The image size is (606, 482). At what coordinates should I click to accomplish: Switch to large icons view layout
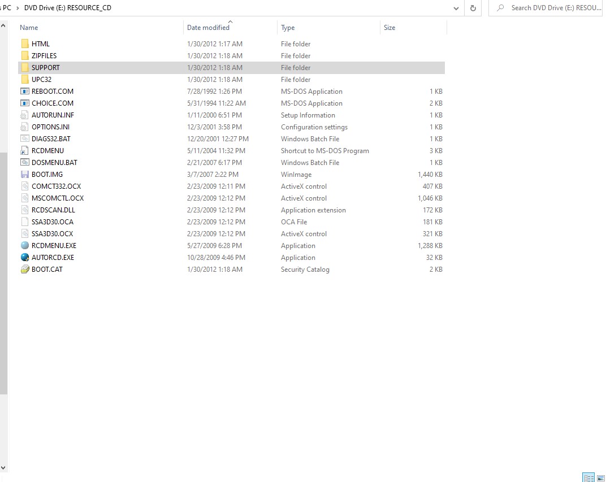pyautogui.click(x=600, y=477)
